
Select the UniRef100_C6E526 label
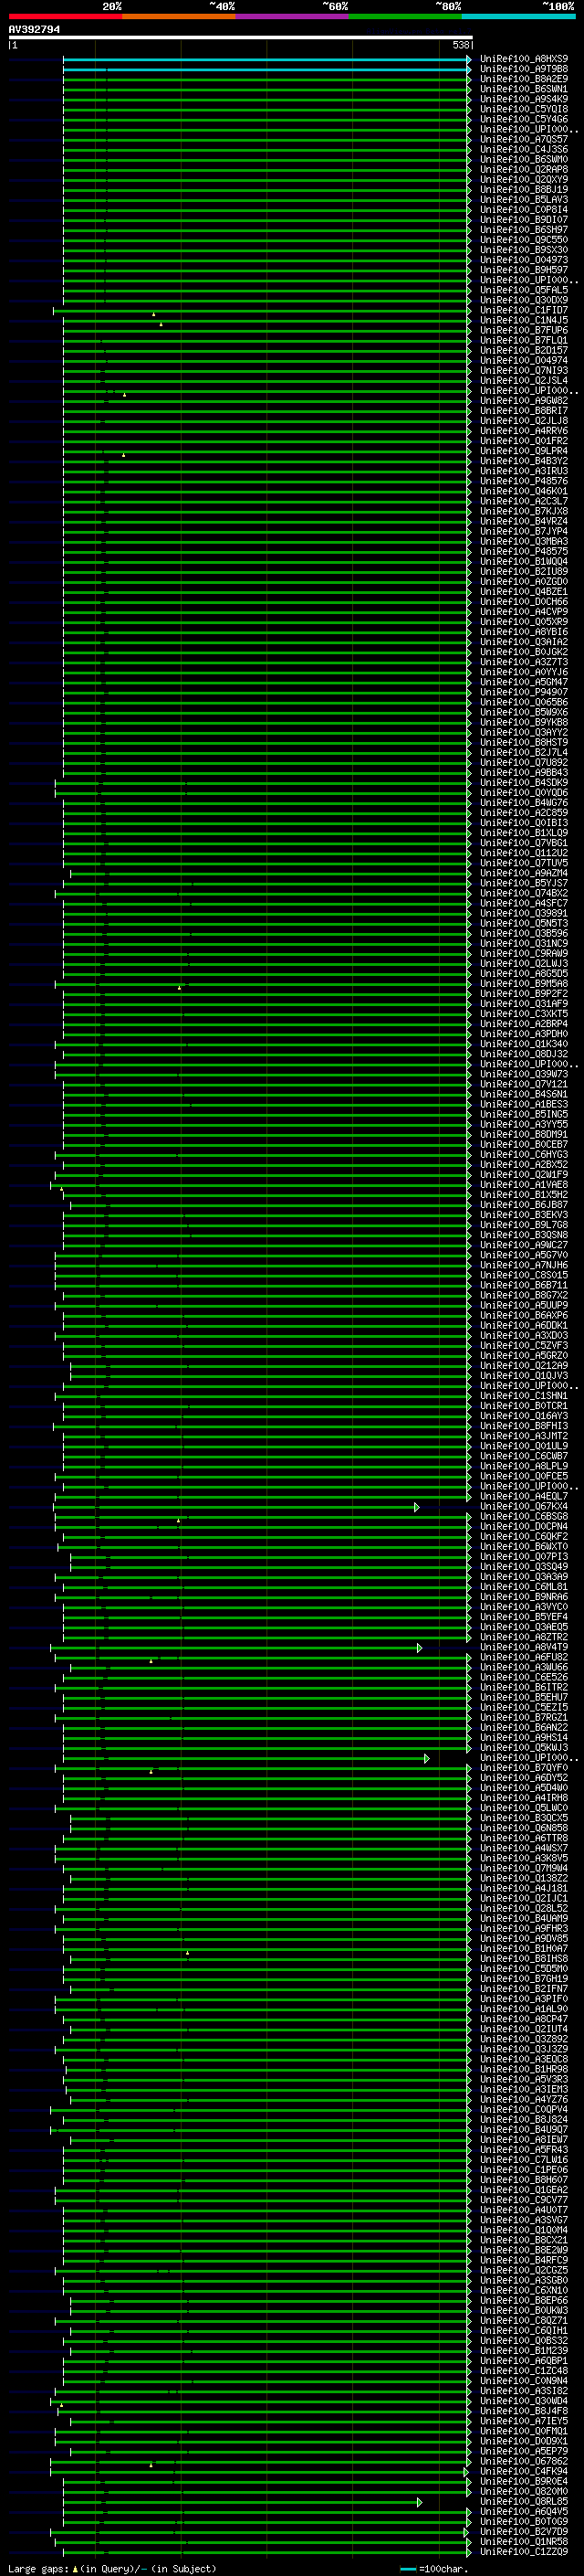524,1678
